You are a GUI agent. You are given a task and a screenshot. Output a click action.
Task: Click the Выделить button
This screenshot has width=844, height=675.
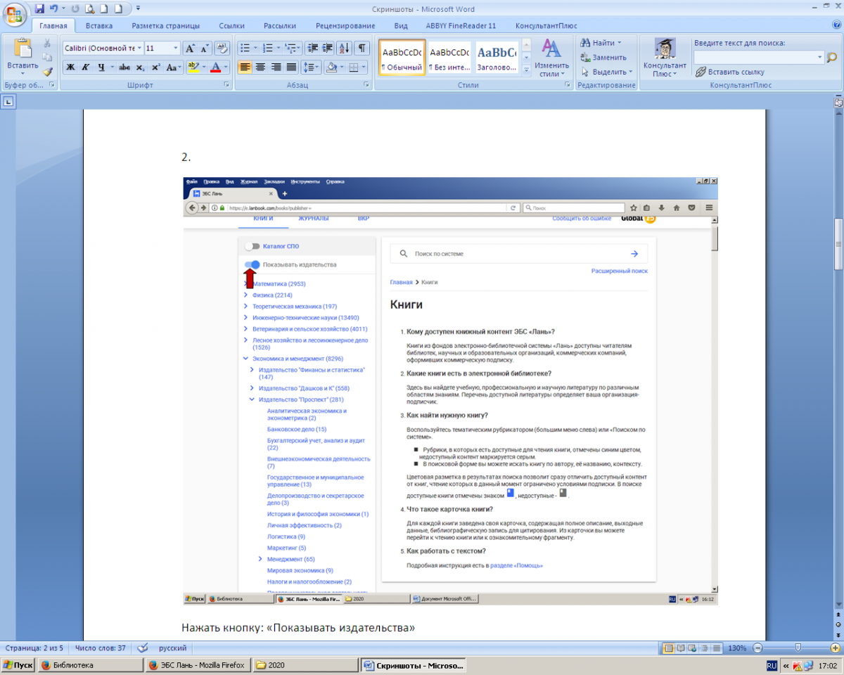[x=606, y=71]
